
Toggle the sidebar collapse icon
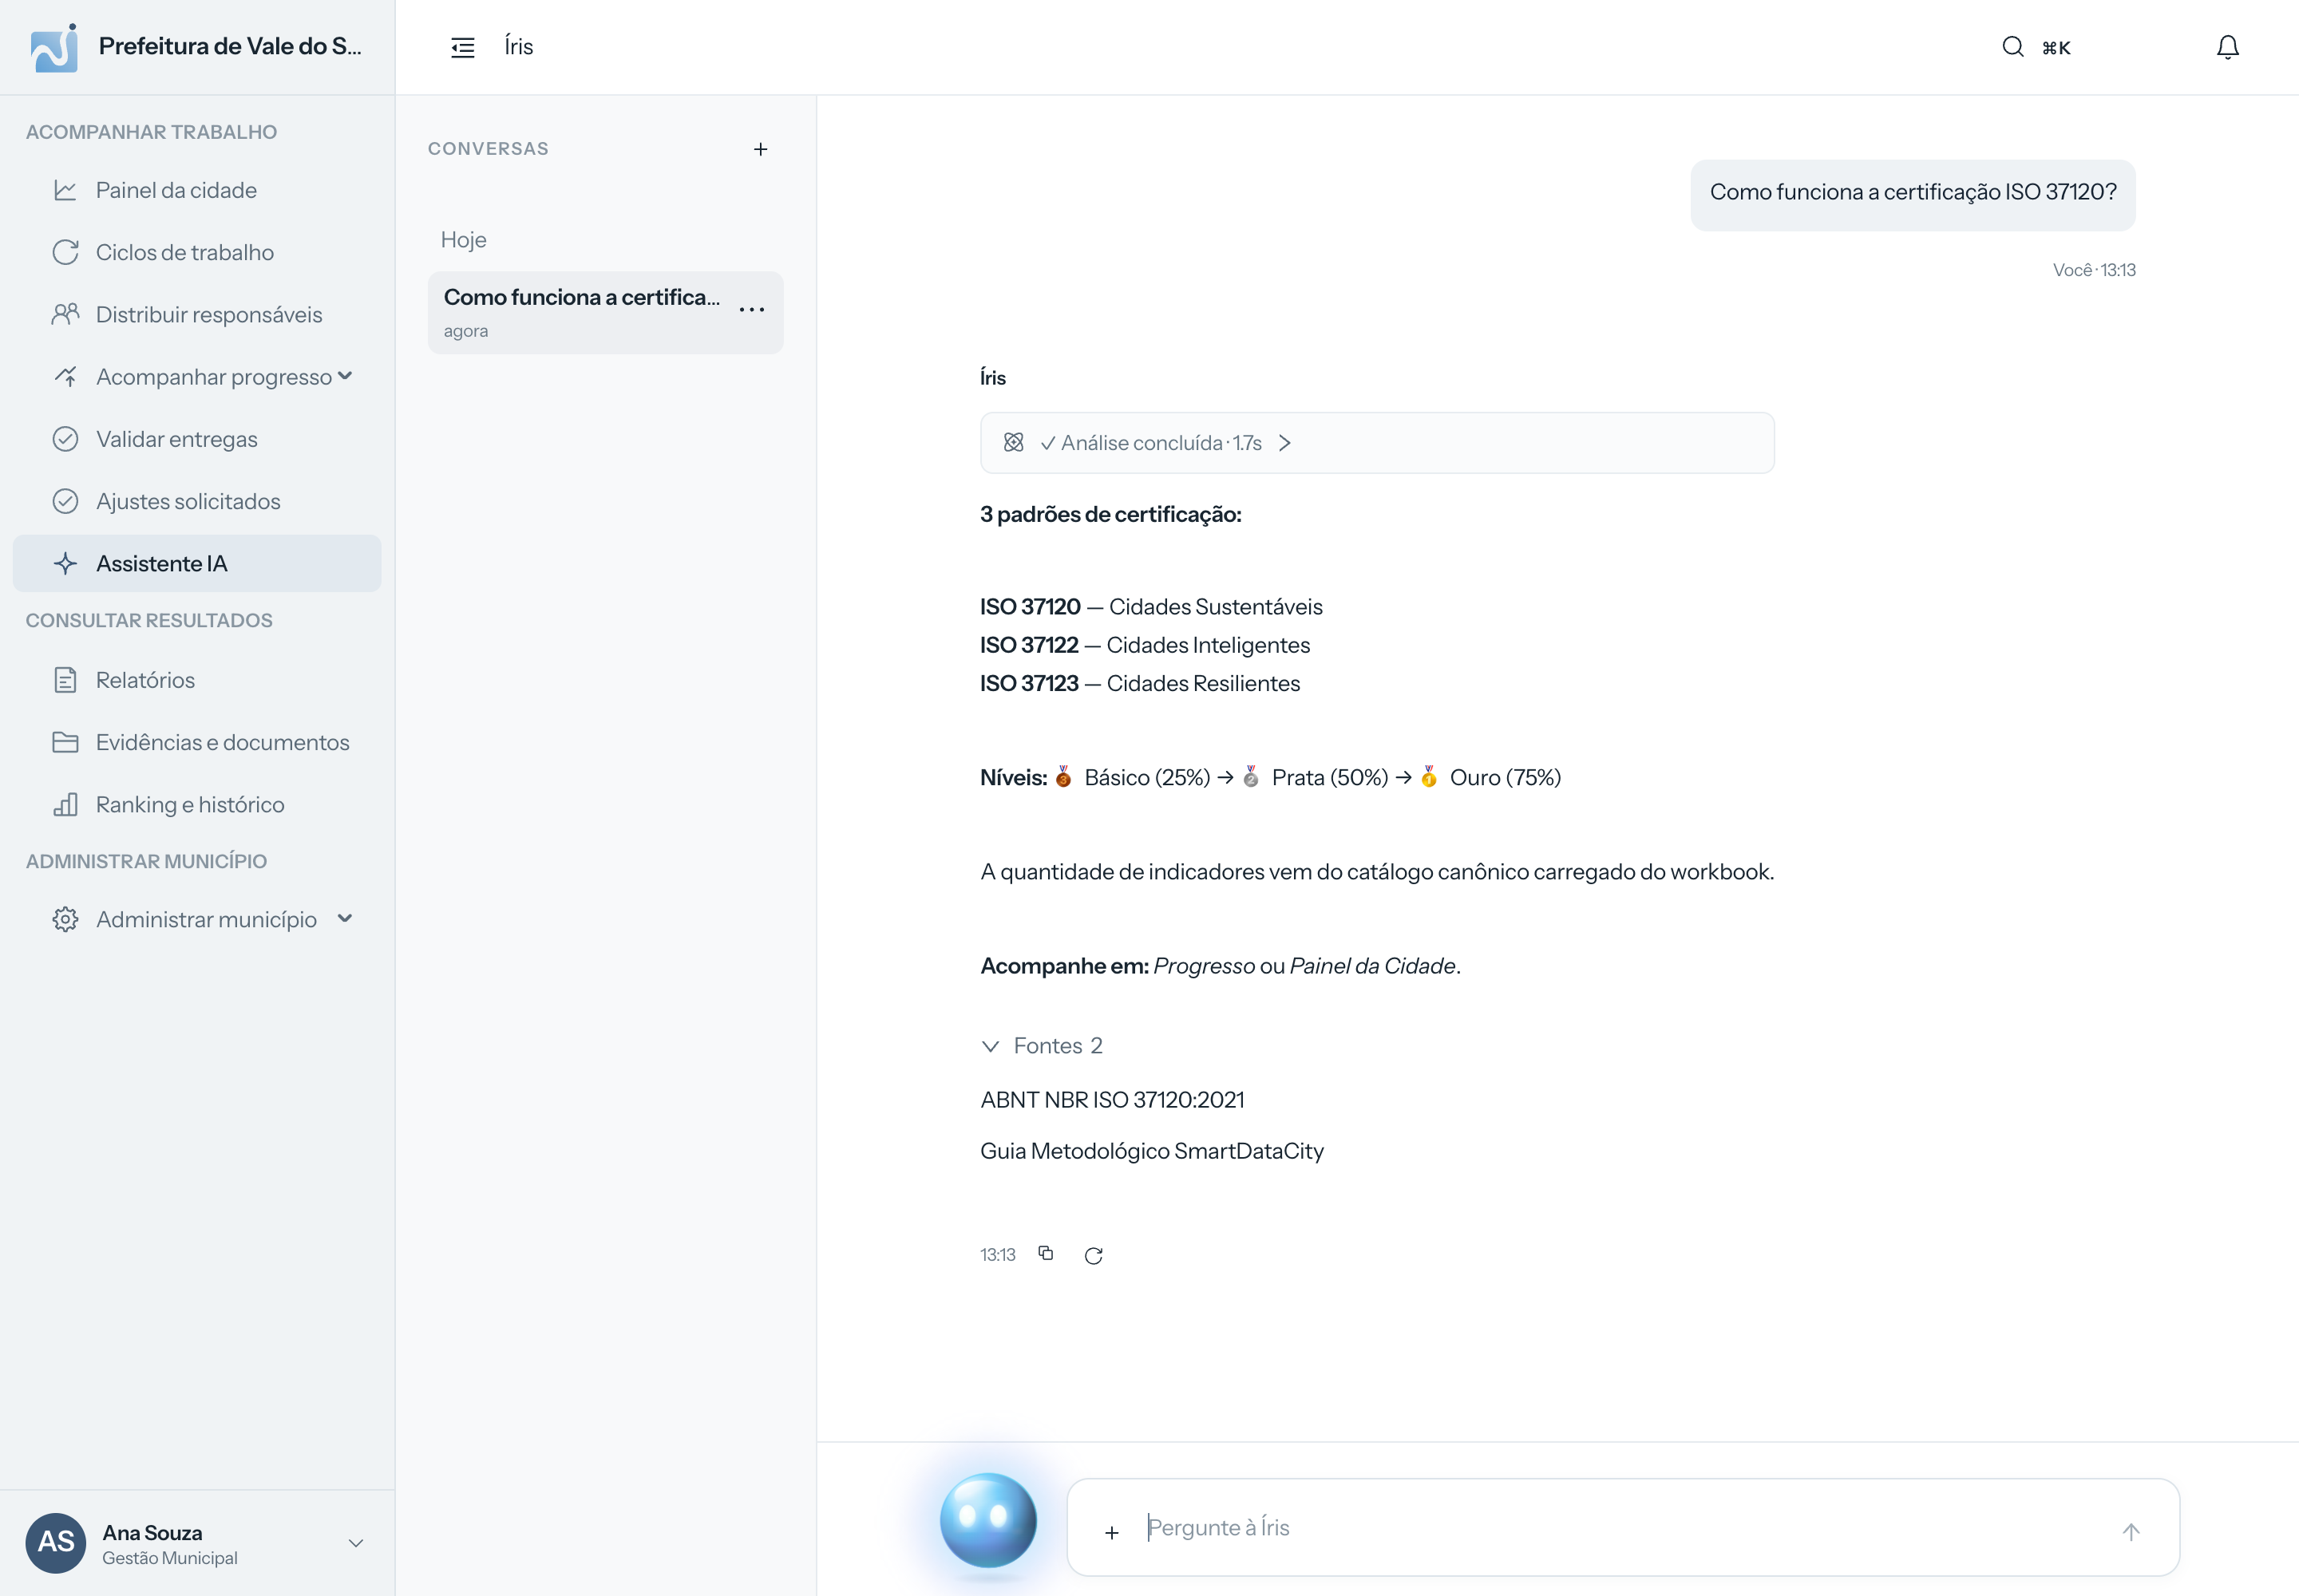462,47
